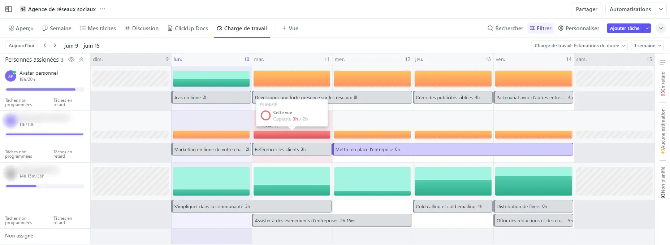Add a new view with + Vue
670x245 pixels.
coord(290,28)
